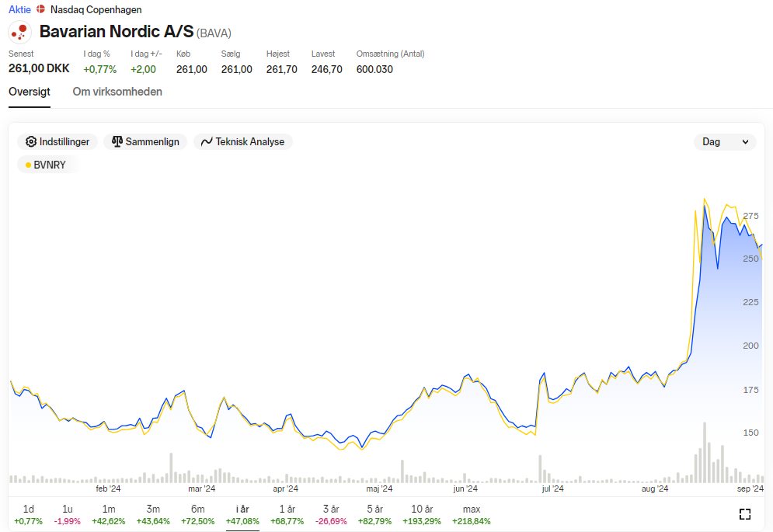Screen dimensions: 773x532
Task: Expand the chart to fullscreen
Action: coord(745,514)
